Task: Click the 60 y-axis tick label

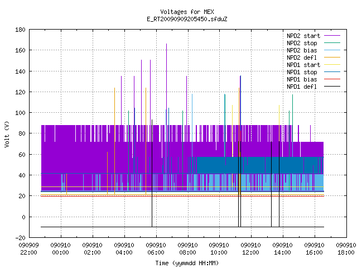Action: click(x=22, y=155)
